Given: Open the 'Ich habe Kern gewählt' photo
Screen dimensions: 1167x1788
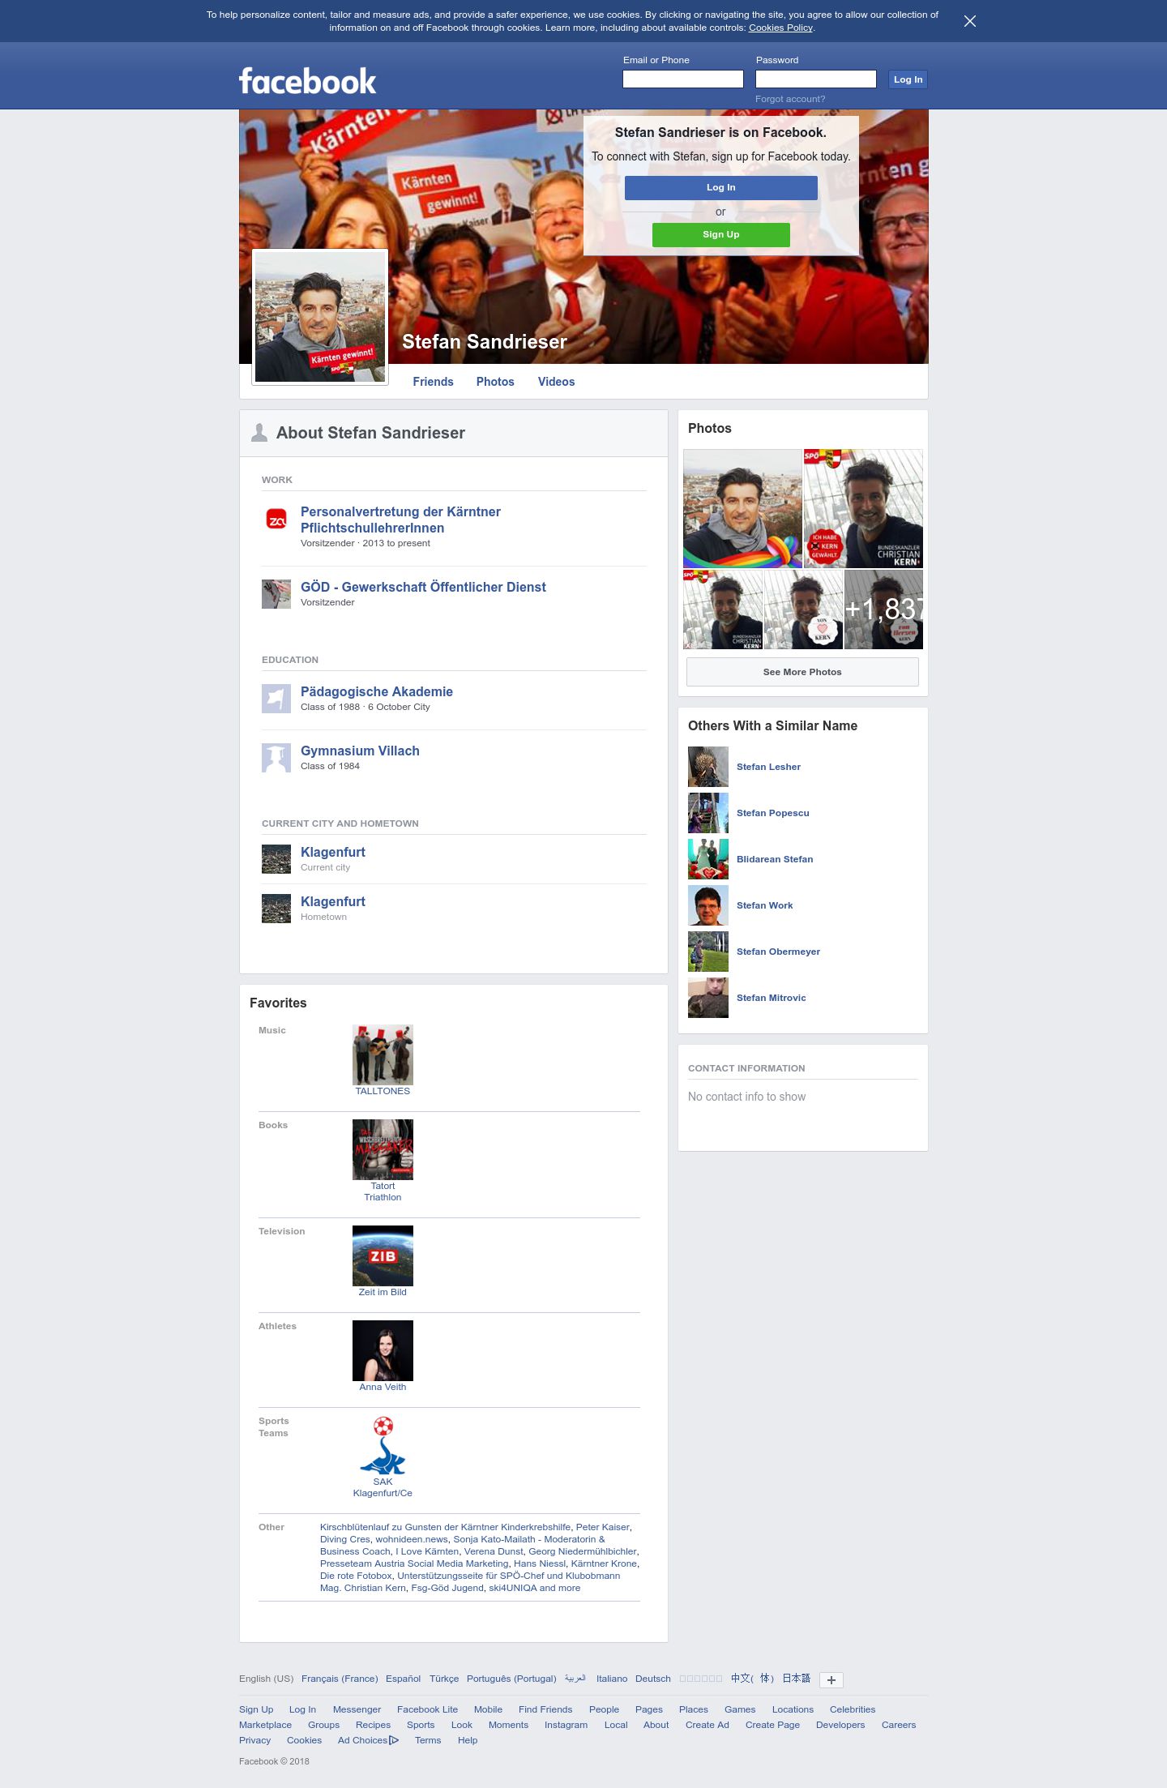Looking at the screenshot, I should 863,508.
